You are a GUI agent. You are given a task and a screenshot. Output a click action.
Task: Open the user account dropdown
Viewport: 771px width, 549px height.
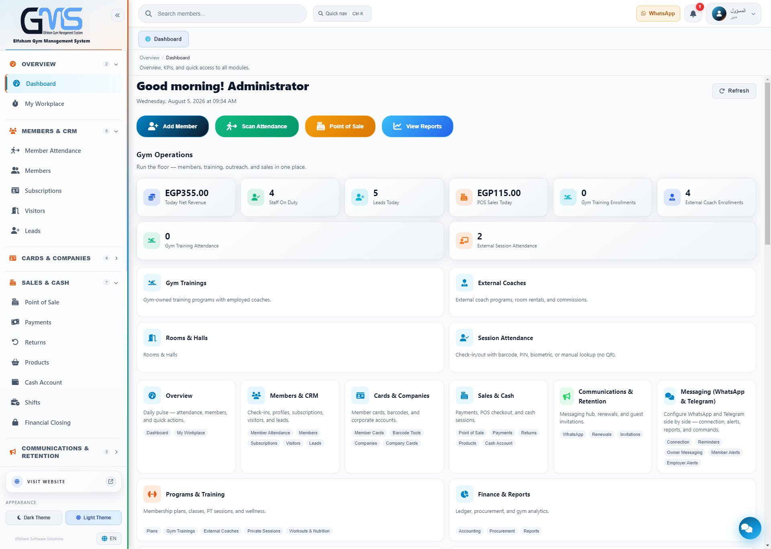pos(733,14)
